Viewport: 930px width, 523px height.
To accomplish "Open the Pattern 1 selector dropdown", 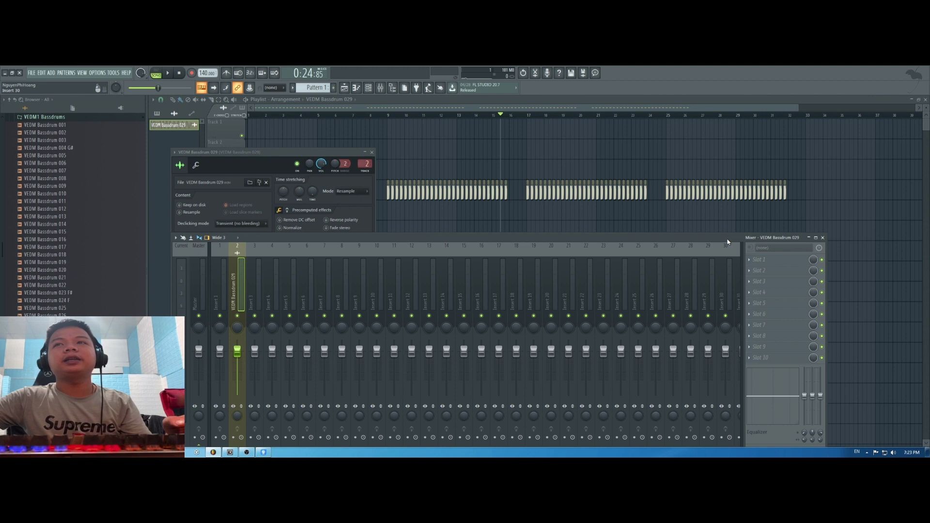I will click(x=314, y=88).
